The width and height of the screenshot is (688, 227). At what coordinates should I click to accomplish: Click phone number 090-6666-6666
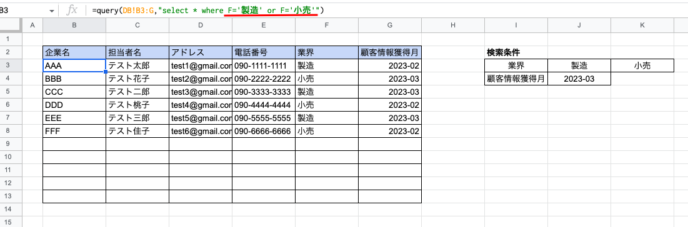tap(264, 131)
